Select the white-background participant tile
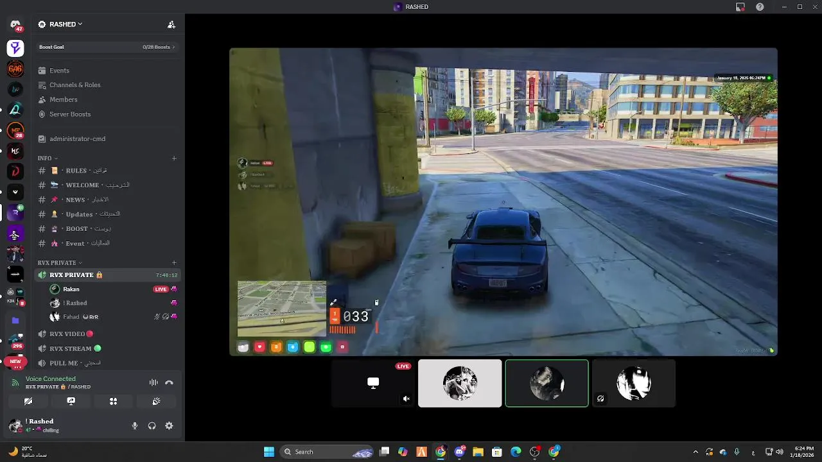This screenshot has width=822, height=462. pyautogui.click(x=460, y=383)
